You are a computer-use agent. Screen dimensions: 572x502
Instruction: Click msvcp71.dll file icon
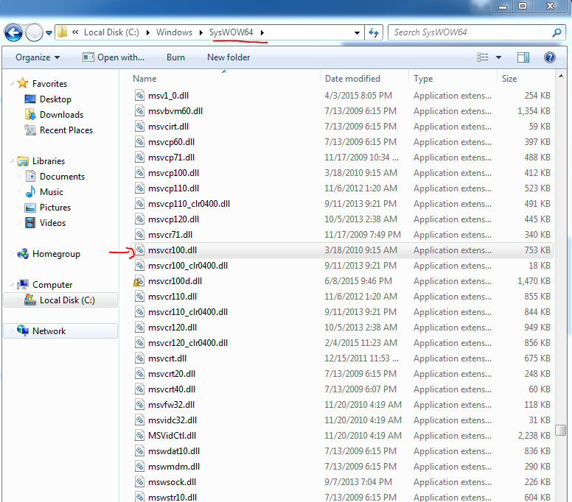(139, 158)
